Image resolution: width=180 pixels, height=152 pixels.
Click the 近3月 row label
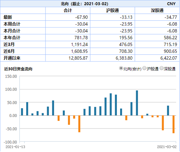pos(9,45)
